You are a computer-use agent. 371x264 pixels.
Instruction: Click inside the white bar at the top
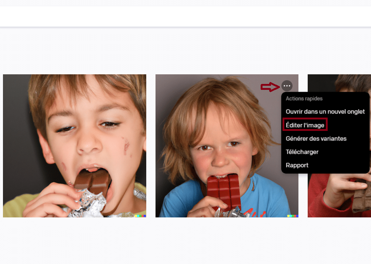pos(185,17)
